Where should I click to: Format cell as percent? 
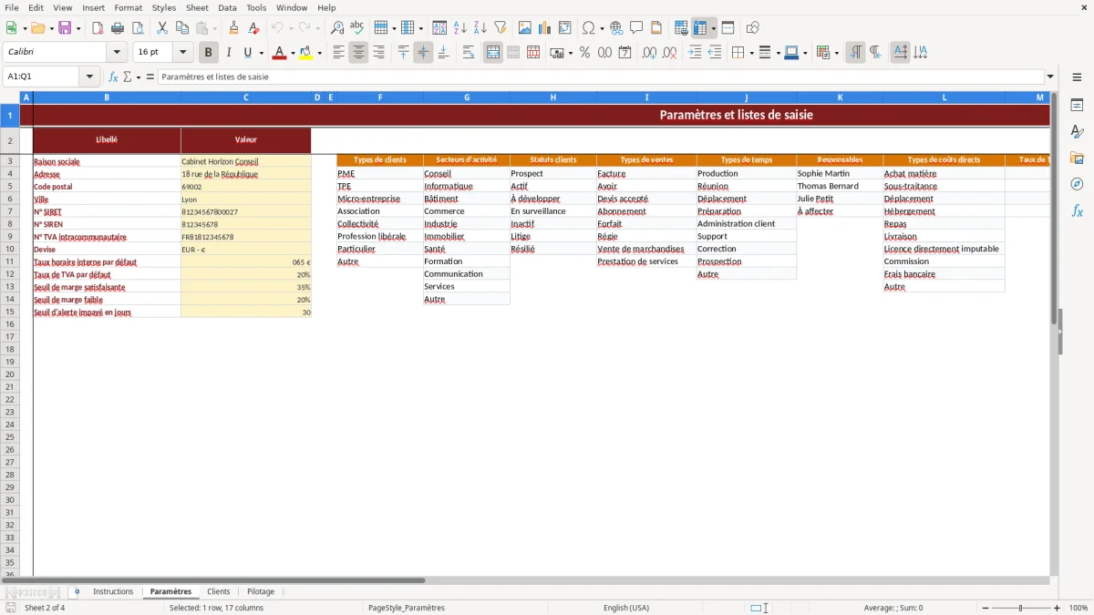pyautogui.click(x=585, y=53)
